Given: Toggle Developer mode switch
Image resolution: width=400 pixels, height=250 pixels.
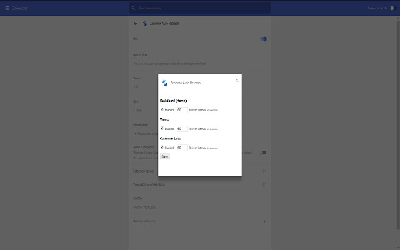Looking at the screenshot, I should coord(393,8).
